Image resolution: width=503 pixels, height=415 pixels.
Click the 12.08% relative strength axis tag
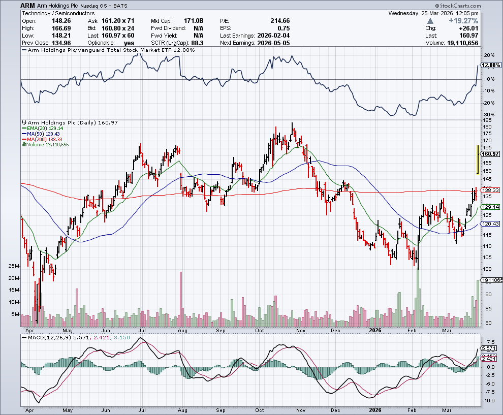click(490, 65)
